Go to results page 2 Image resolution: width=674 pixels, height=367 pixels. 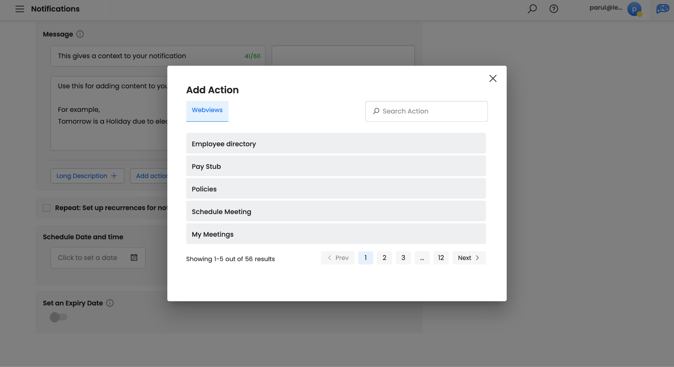(x=384, y=258)
